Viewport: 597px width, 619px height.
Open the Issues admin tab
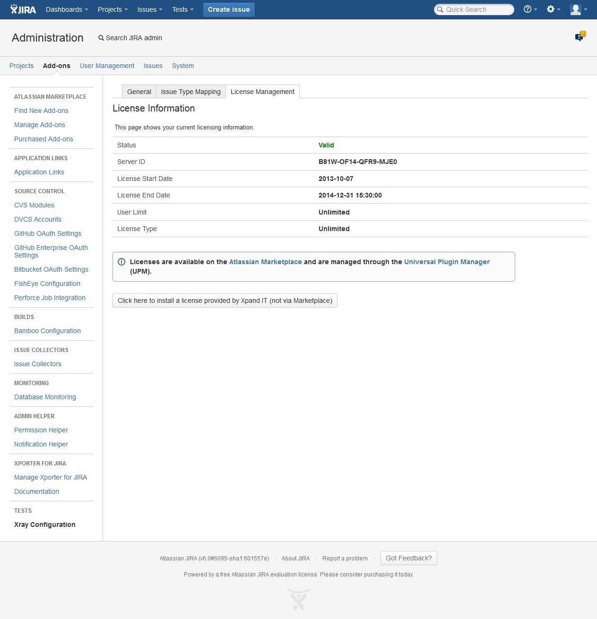point(153,66)
